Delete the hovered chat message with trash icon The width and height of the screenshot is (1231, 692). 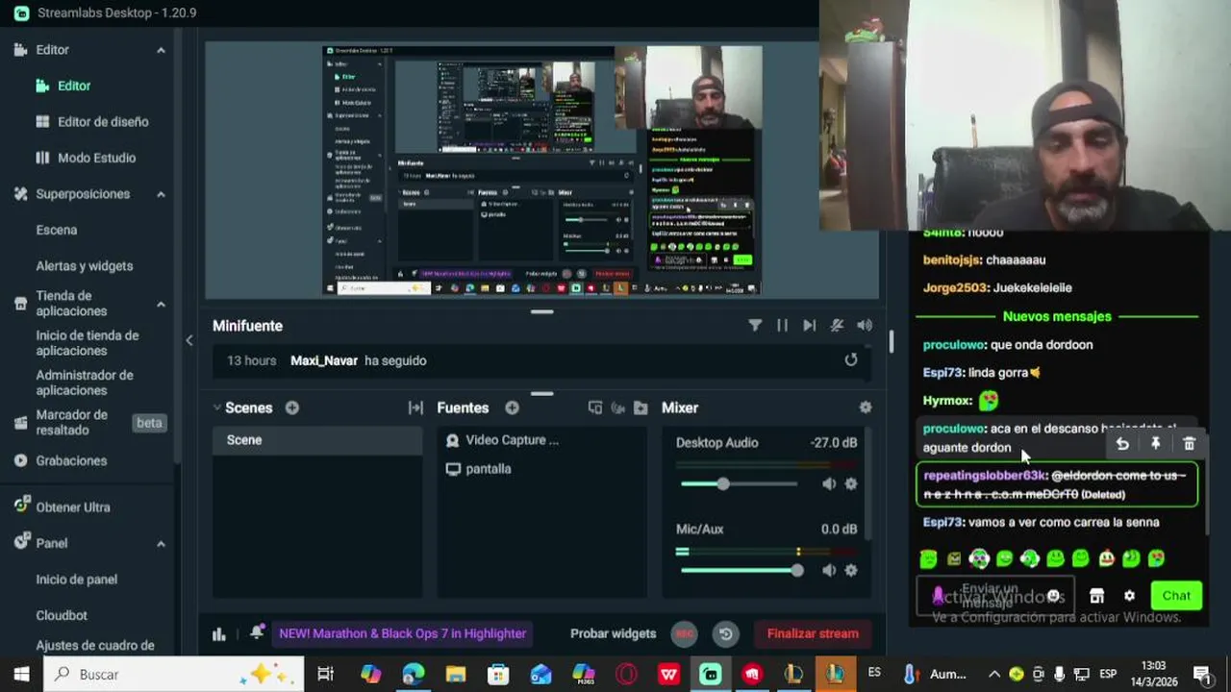[1190, 443]
